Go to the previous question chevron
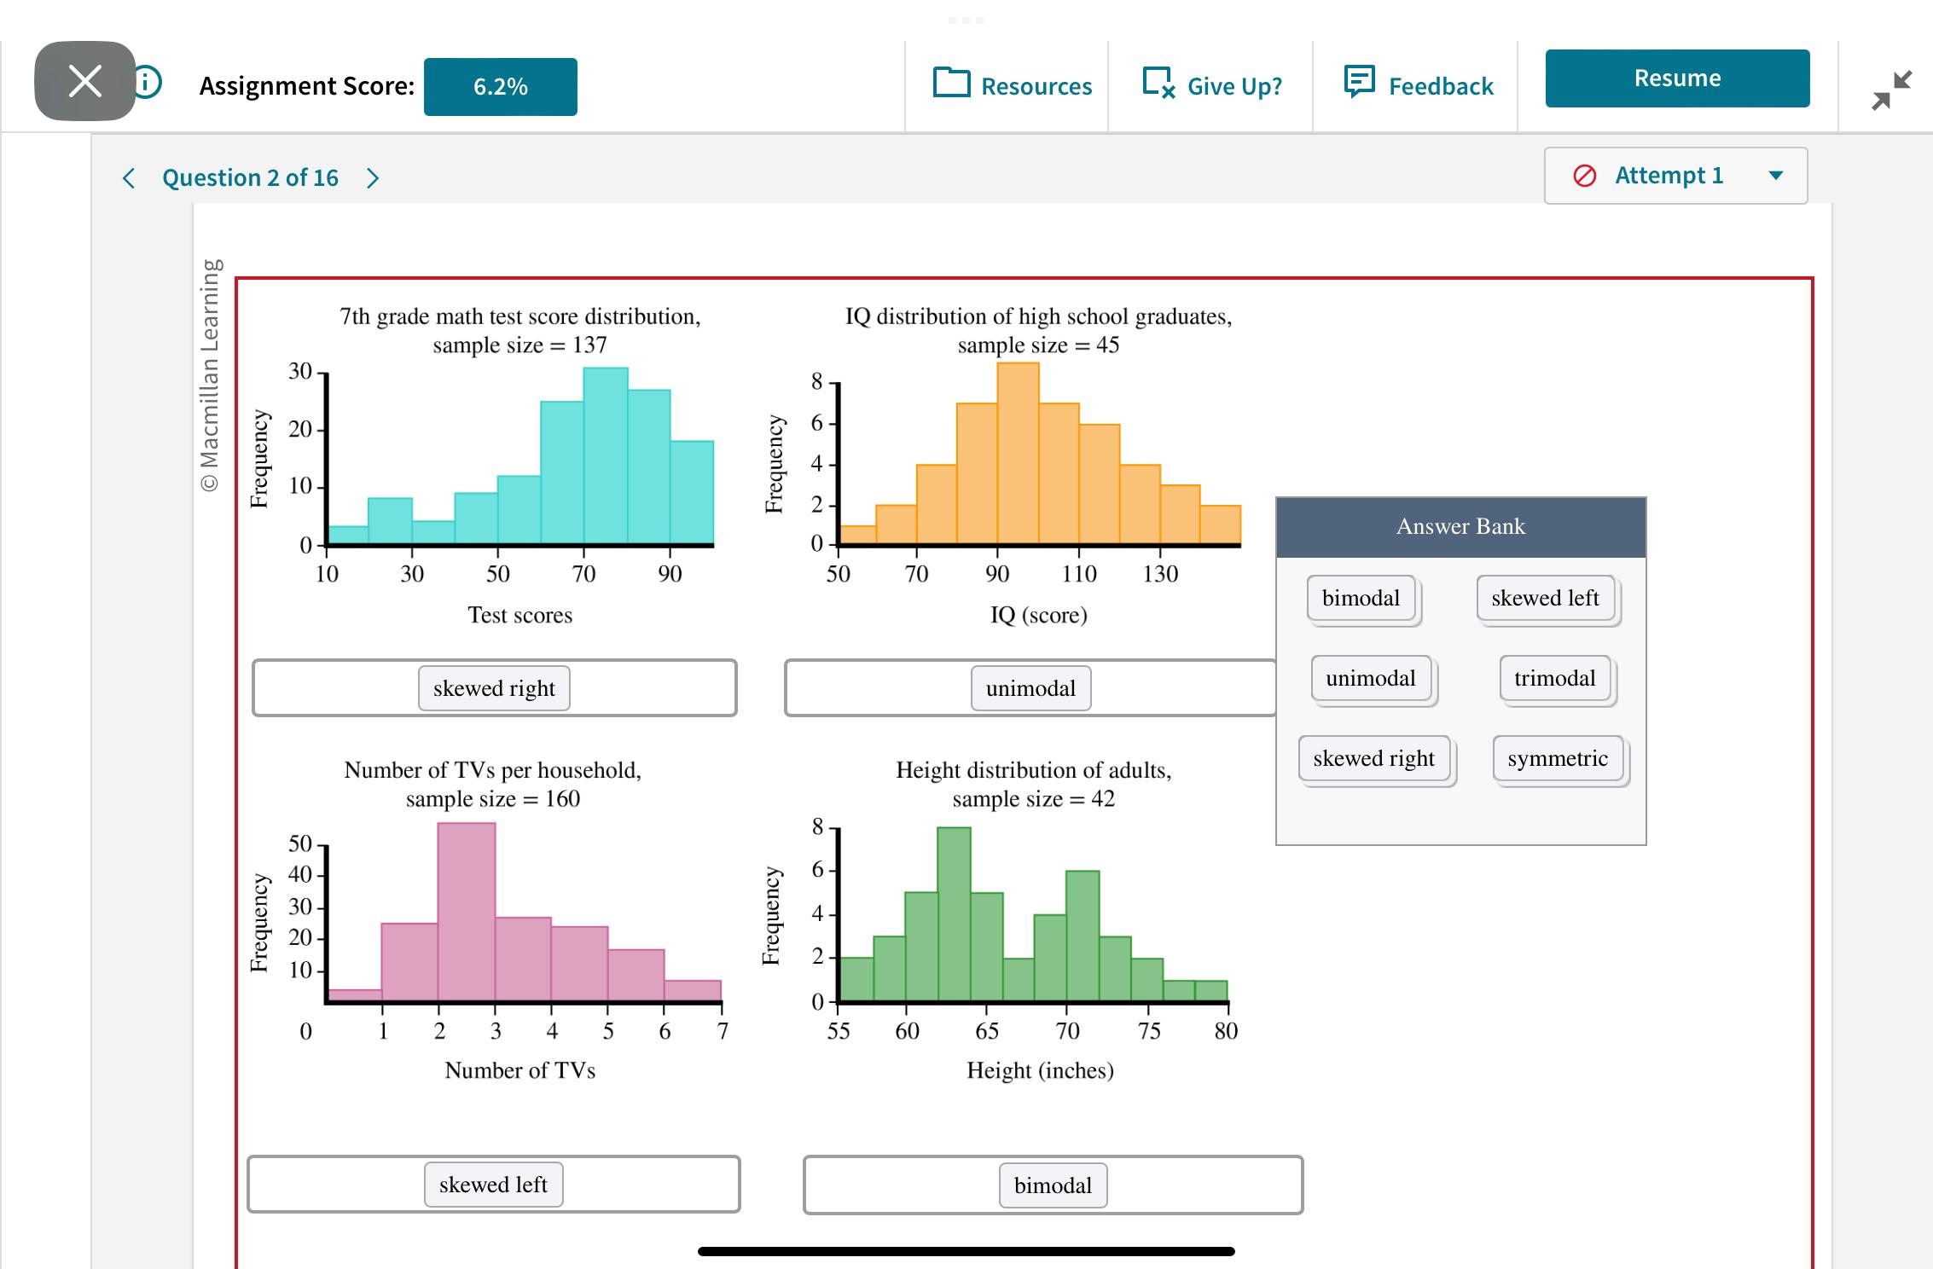1933x1269 pixels. point(129,178)
